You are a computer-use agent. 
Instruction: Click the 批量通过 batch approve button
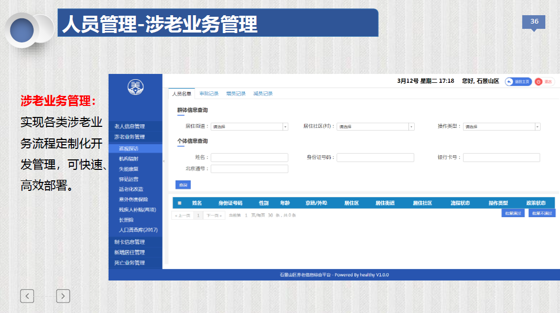click(x=513, y=213)
